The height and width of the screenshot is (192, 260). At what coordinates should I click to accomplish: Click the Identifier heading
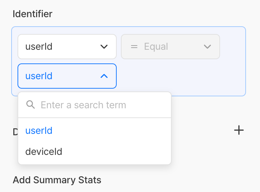pos(33,14)
